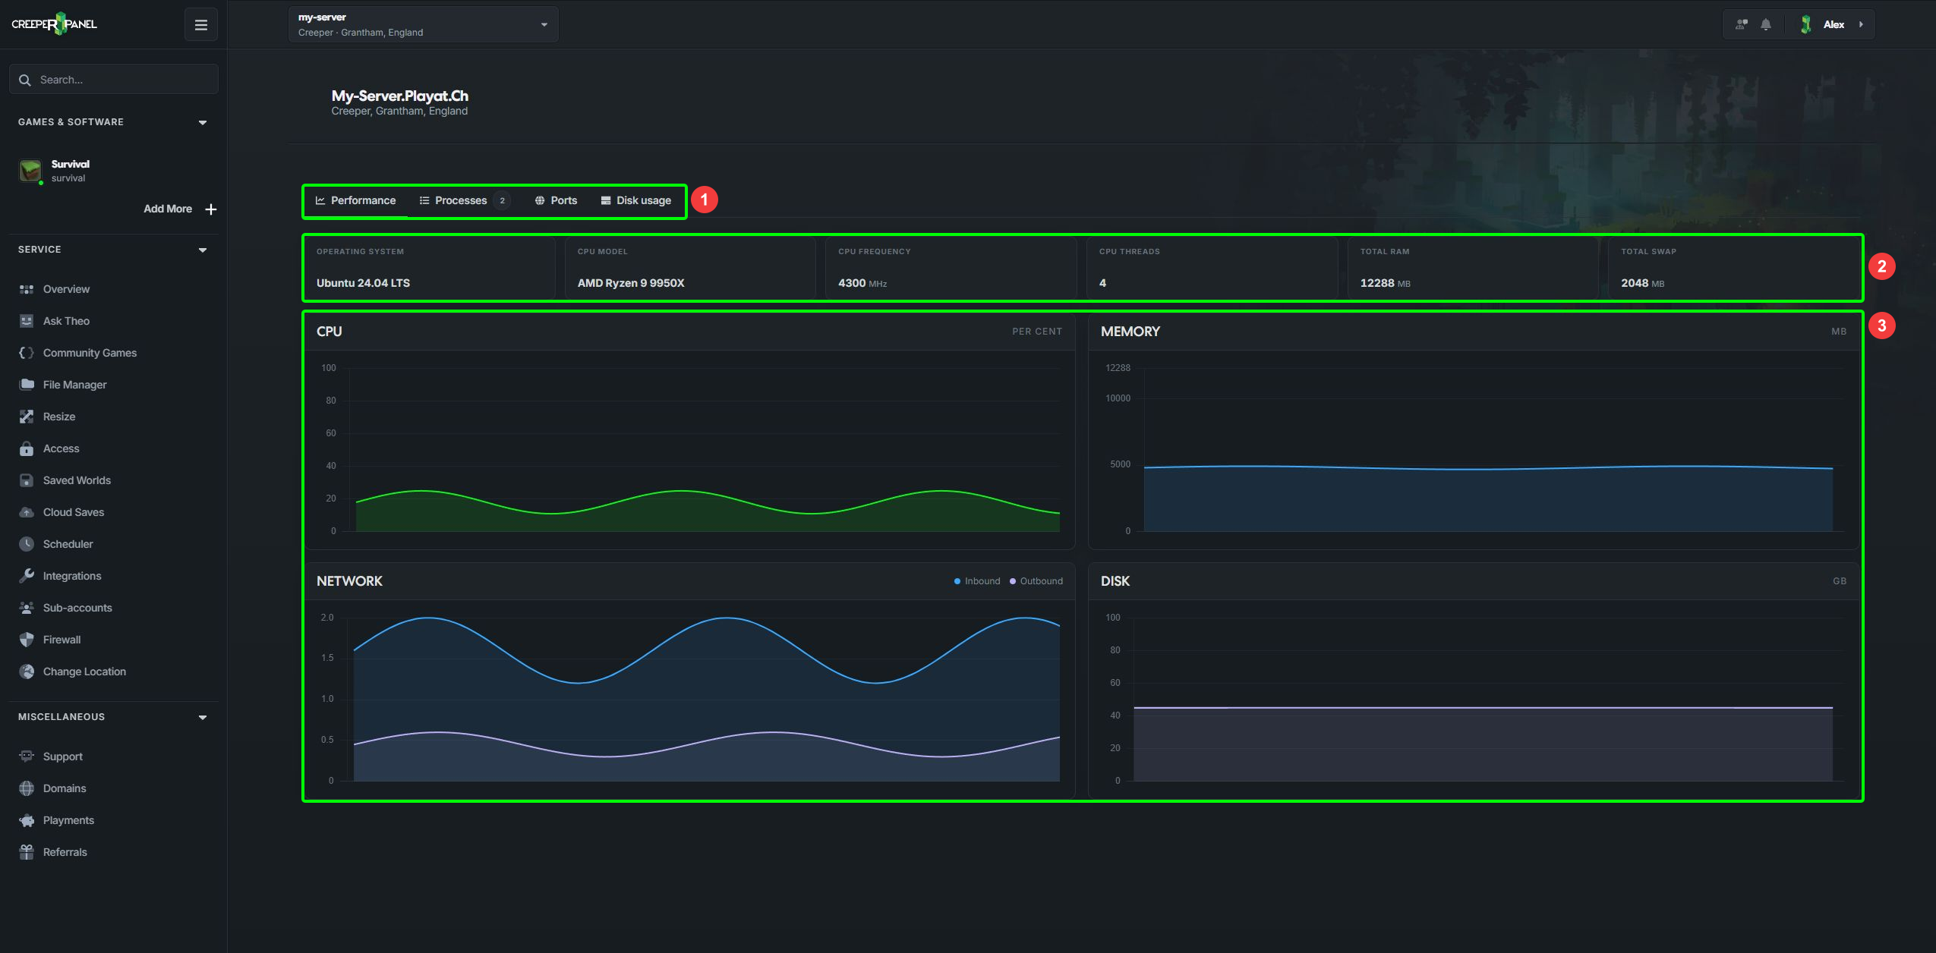Image resolution: width=1936 pixels, height=953 pixels.
Task: Click the sidebar Search field
Action: 114,80
